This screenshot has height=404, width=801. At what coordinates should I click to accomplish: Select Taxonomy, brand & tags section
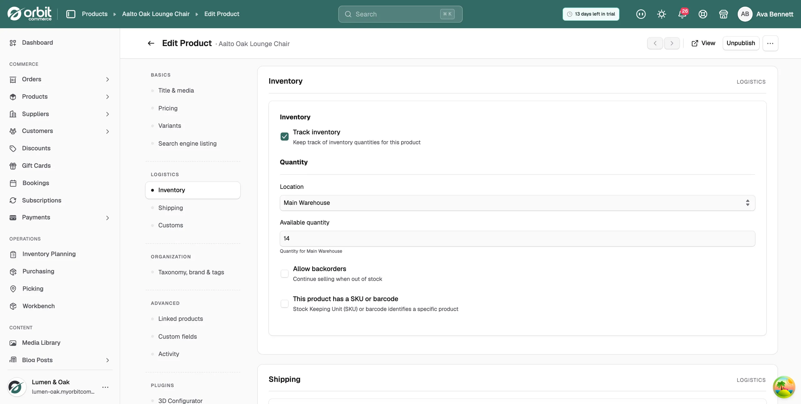click(x=193, y=272)
